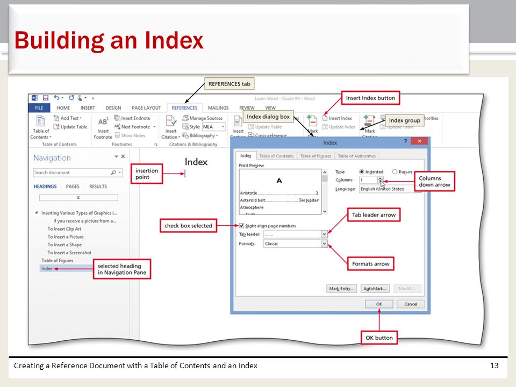
Task: Click the Insert Citation icon
Action: coord(171,121)
